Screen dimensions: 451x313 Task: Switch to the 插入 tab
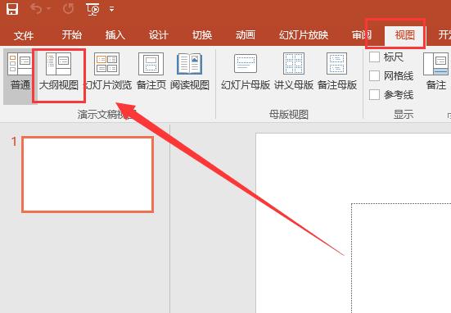click(115, 35)
